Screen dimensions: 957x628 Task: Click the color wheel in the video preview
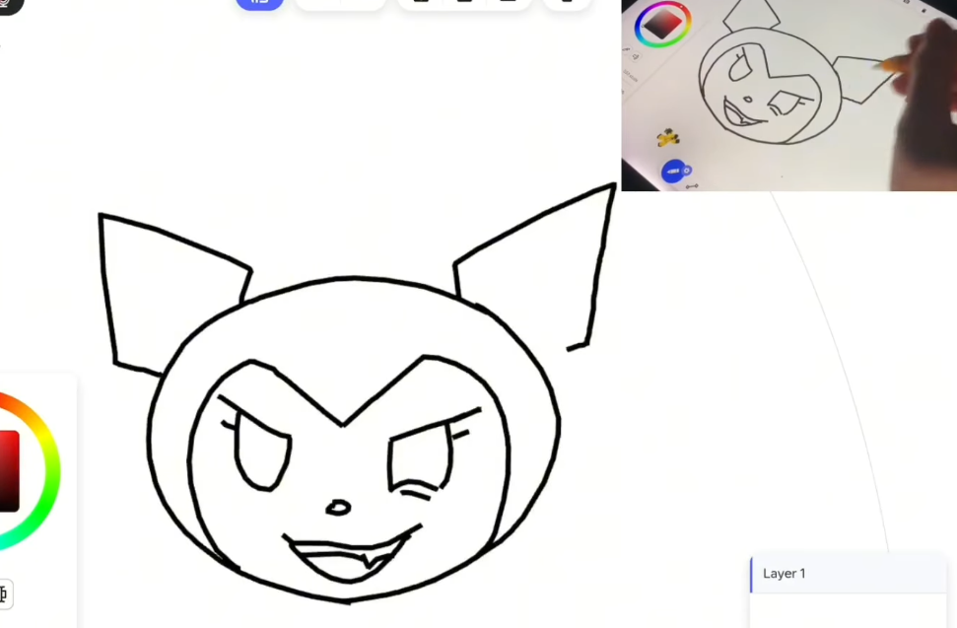coord(662,26)
